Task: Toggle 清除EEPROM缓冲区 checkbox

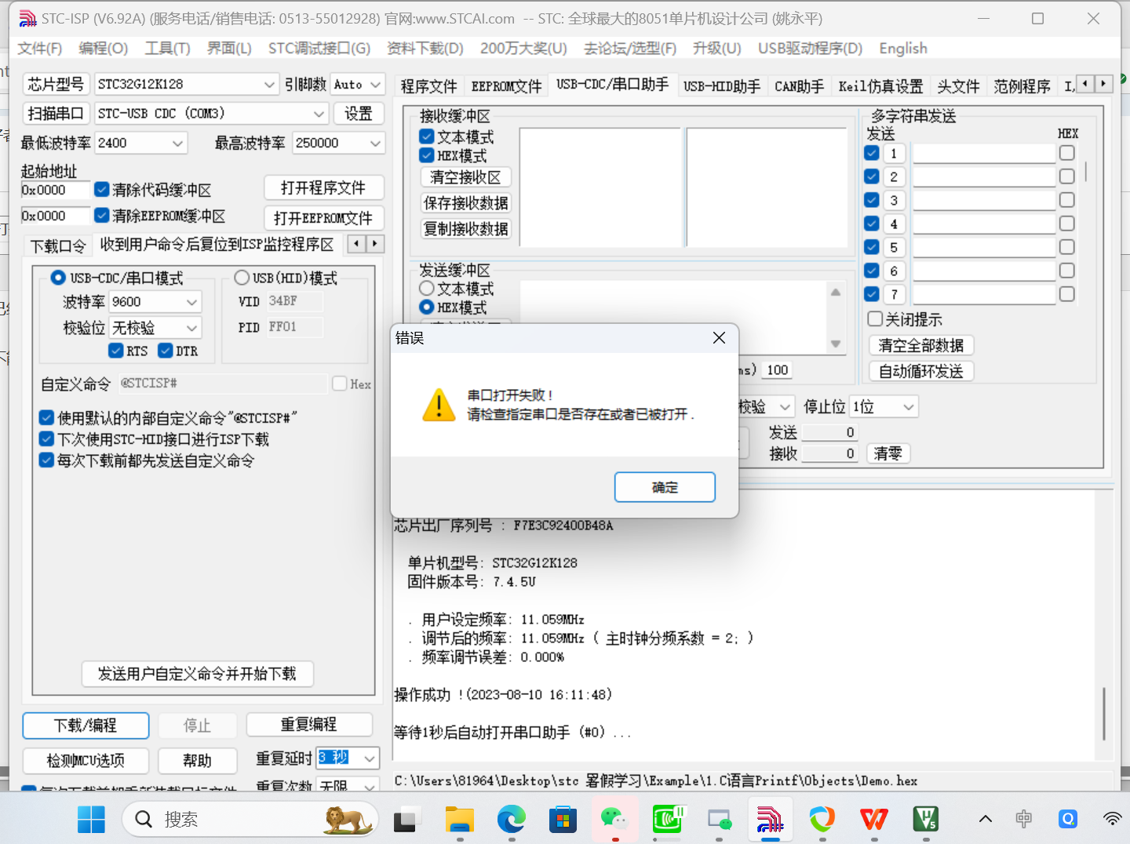Action: (102, 216)
